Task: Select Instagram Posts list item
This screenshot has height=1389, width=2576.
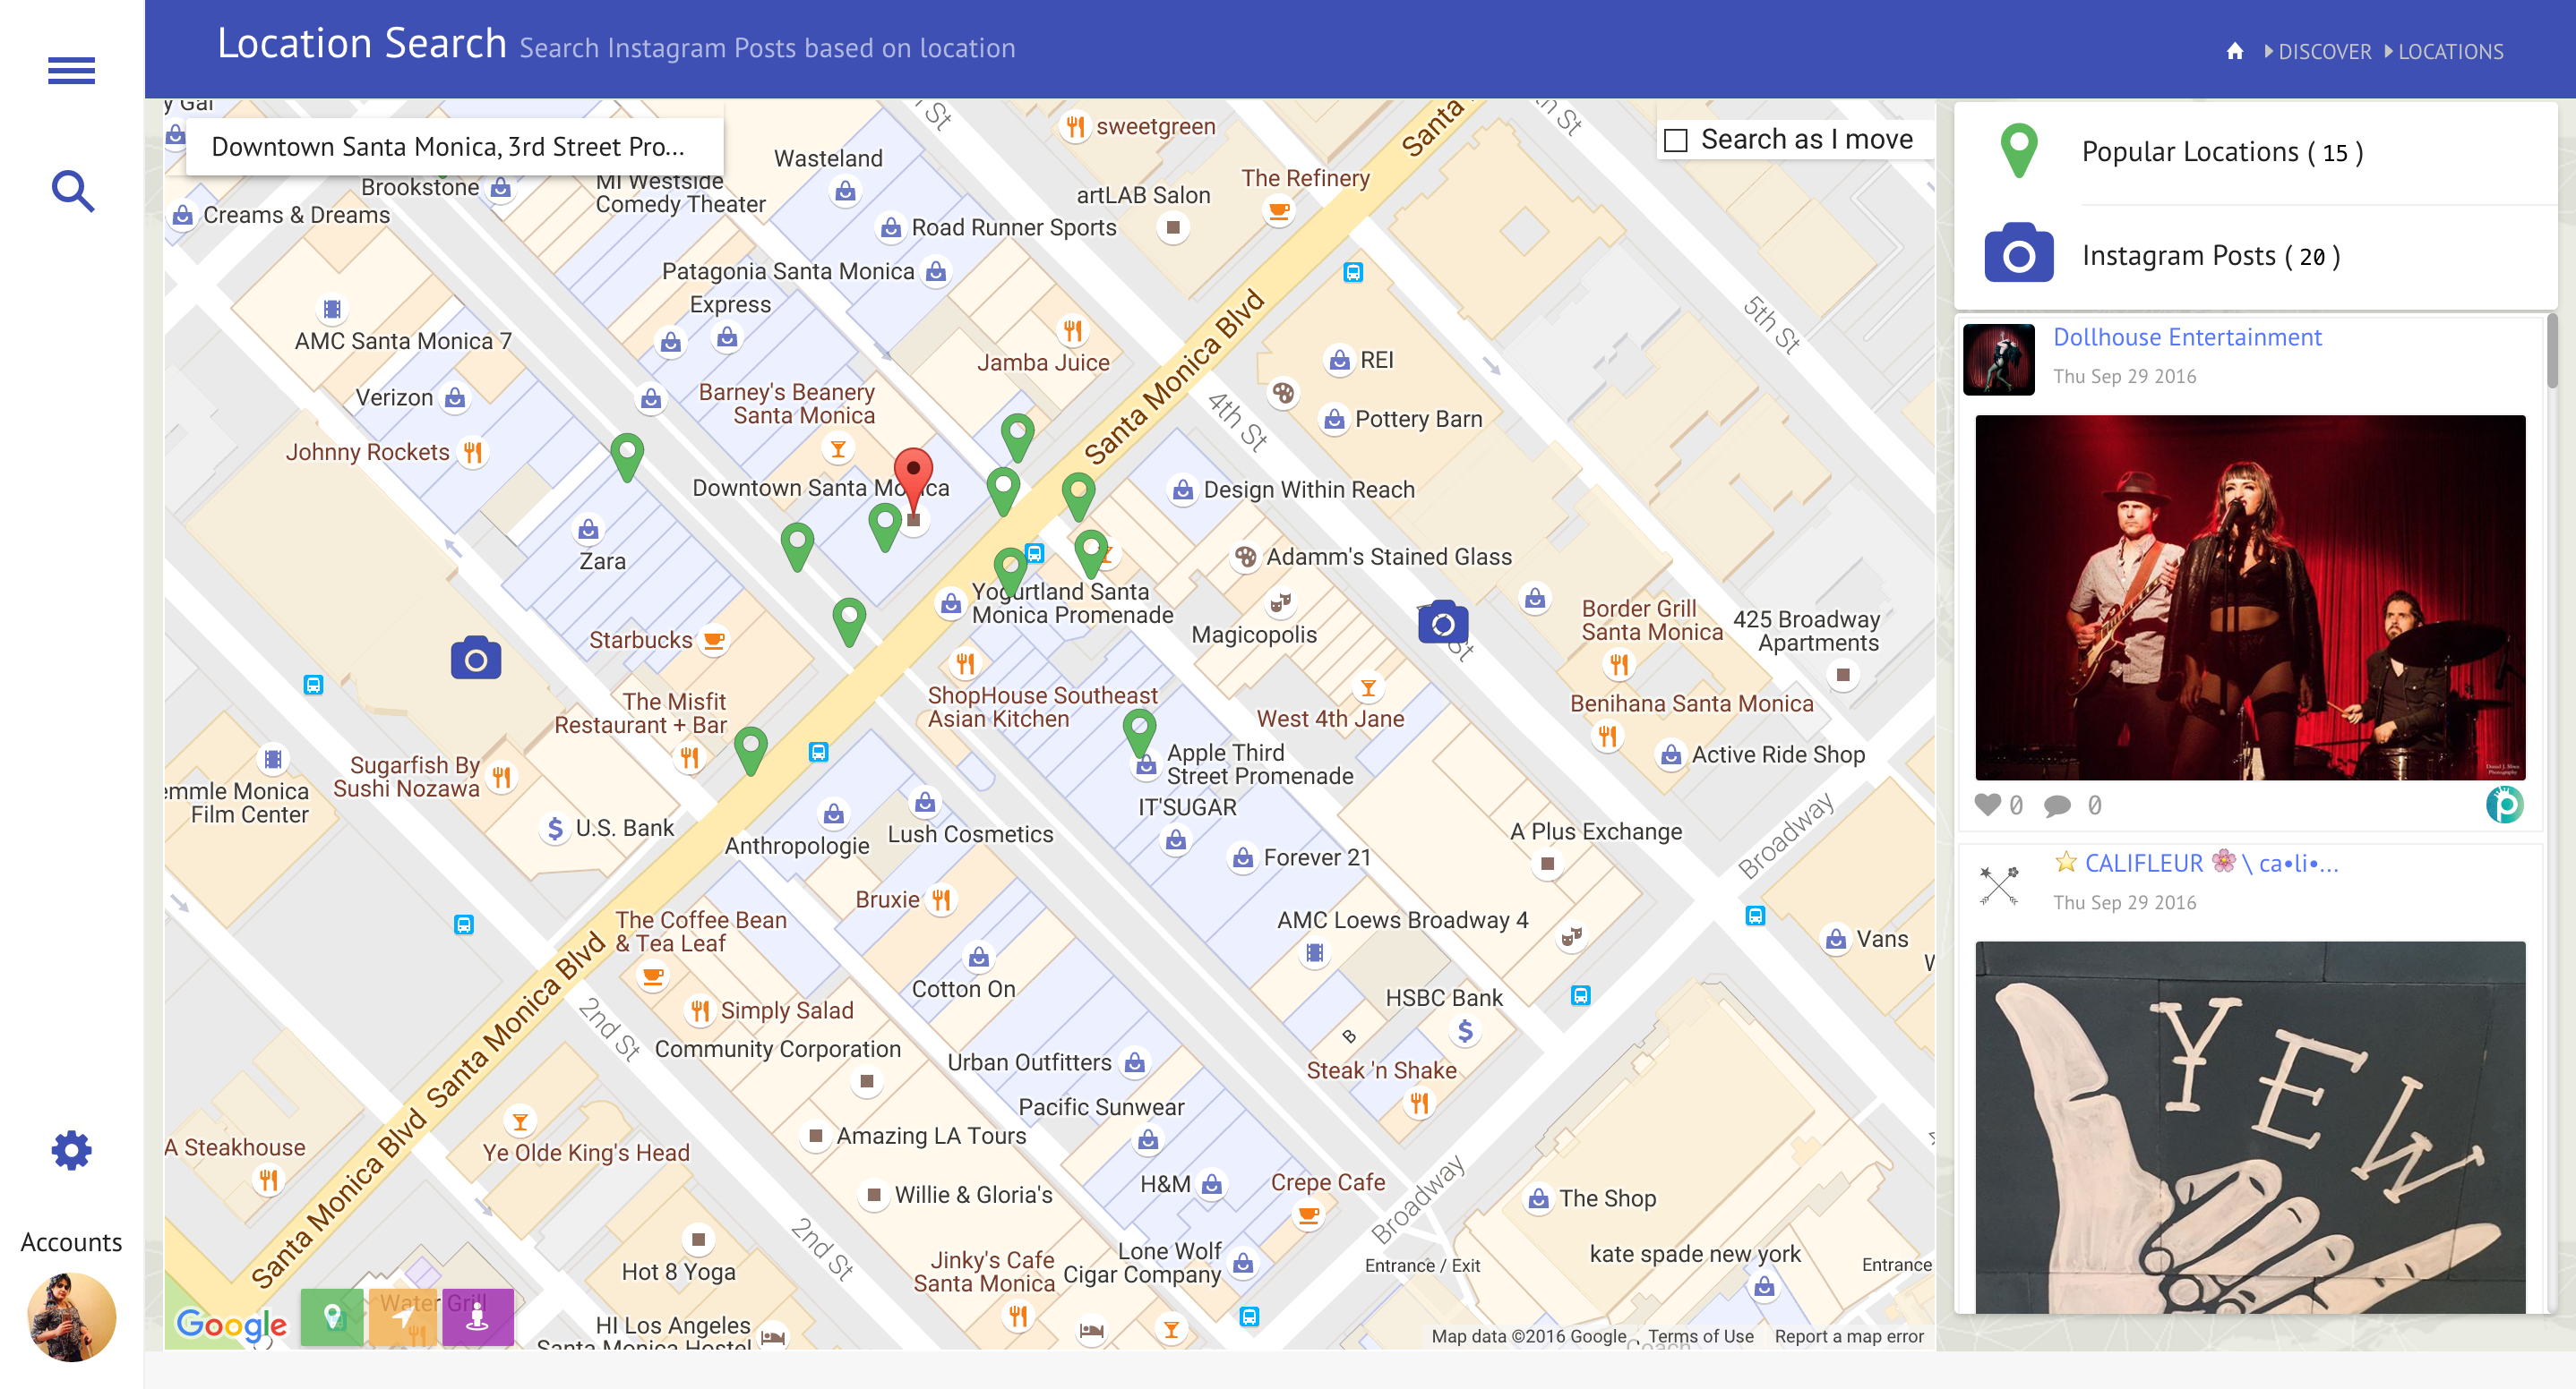Action: pyautogui.click(x=2210, y=256)
